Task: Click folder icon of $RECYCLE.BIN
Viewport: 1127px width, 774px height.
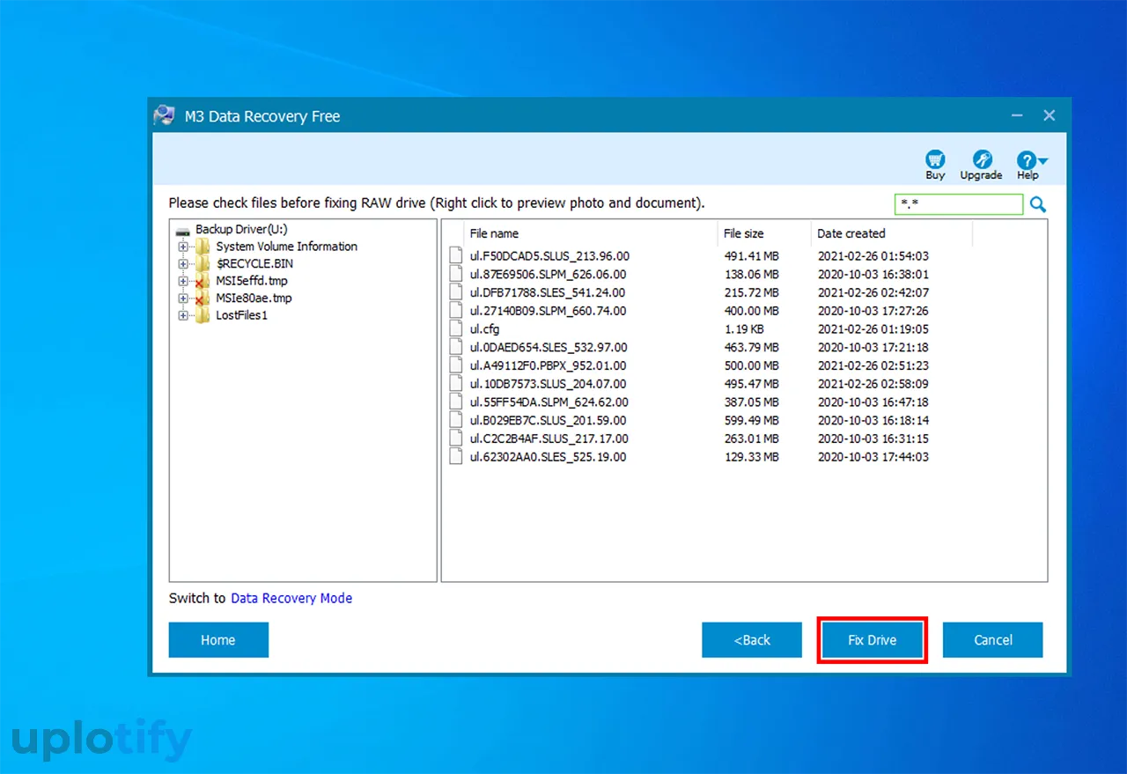Action: pyautogui.click(x=202, y=263)
